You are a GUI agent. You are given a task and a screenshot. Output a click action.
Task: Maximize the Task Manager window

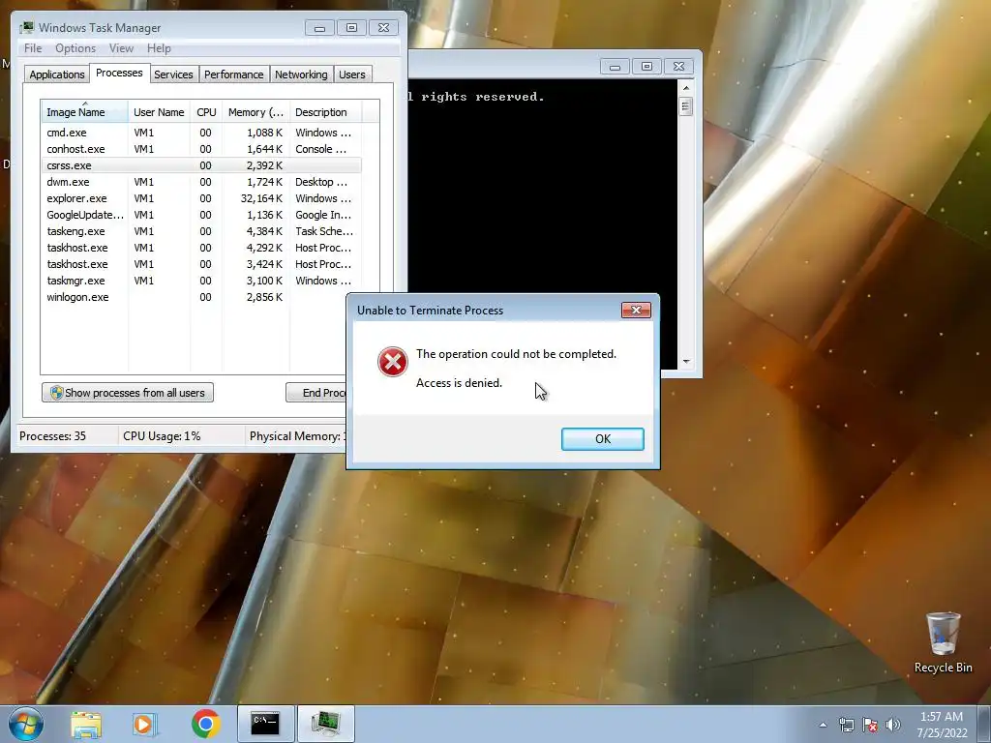pyautogui.click(x=351, y=28)
